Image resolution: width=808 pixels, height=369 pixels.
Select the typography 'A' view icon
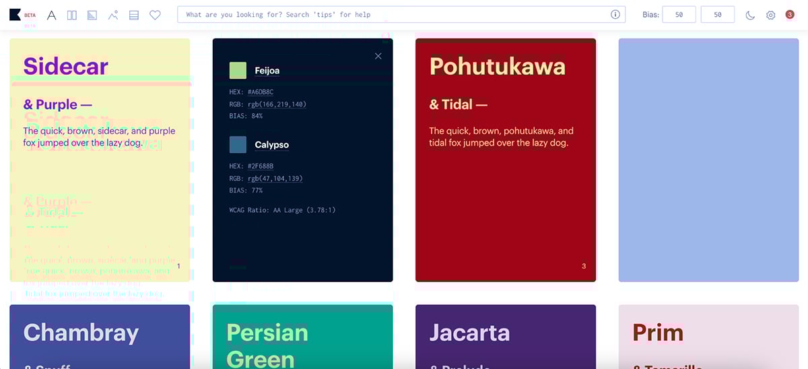(x=52, y=15)
